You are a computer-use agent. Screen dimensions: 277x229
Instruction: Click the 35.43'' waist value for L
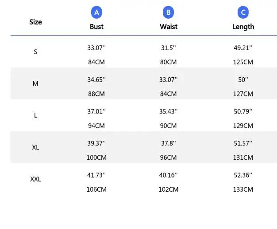(169, 111)
